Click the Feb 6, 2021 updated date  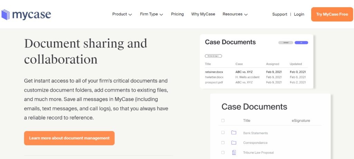pyautogui.click(x=298, y=77)
